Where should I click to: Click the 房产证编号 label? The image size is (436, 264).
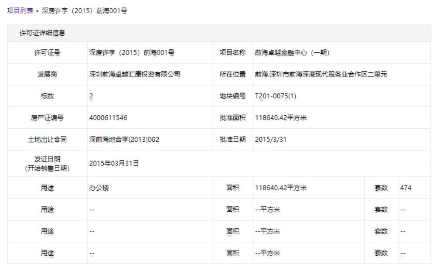pos(47,118)
